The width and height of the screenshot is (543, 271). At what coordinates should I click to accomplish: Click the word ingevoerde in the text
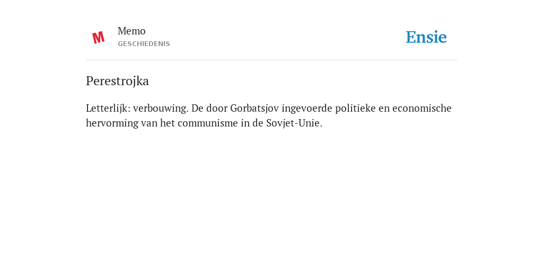(307, 108)
